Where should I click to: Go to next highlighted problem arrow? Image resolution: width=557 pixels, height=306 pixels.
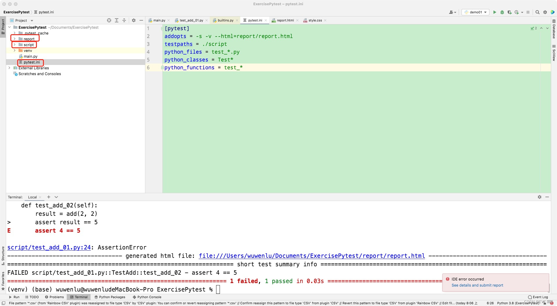point(547,28)
